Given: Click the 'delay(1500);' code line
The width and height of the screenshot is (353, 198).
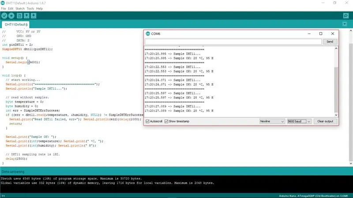Looking at the screenshot, I should (x=16, y=159).
